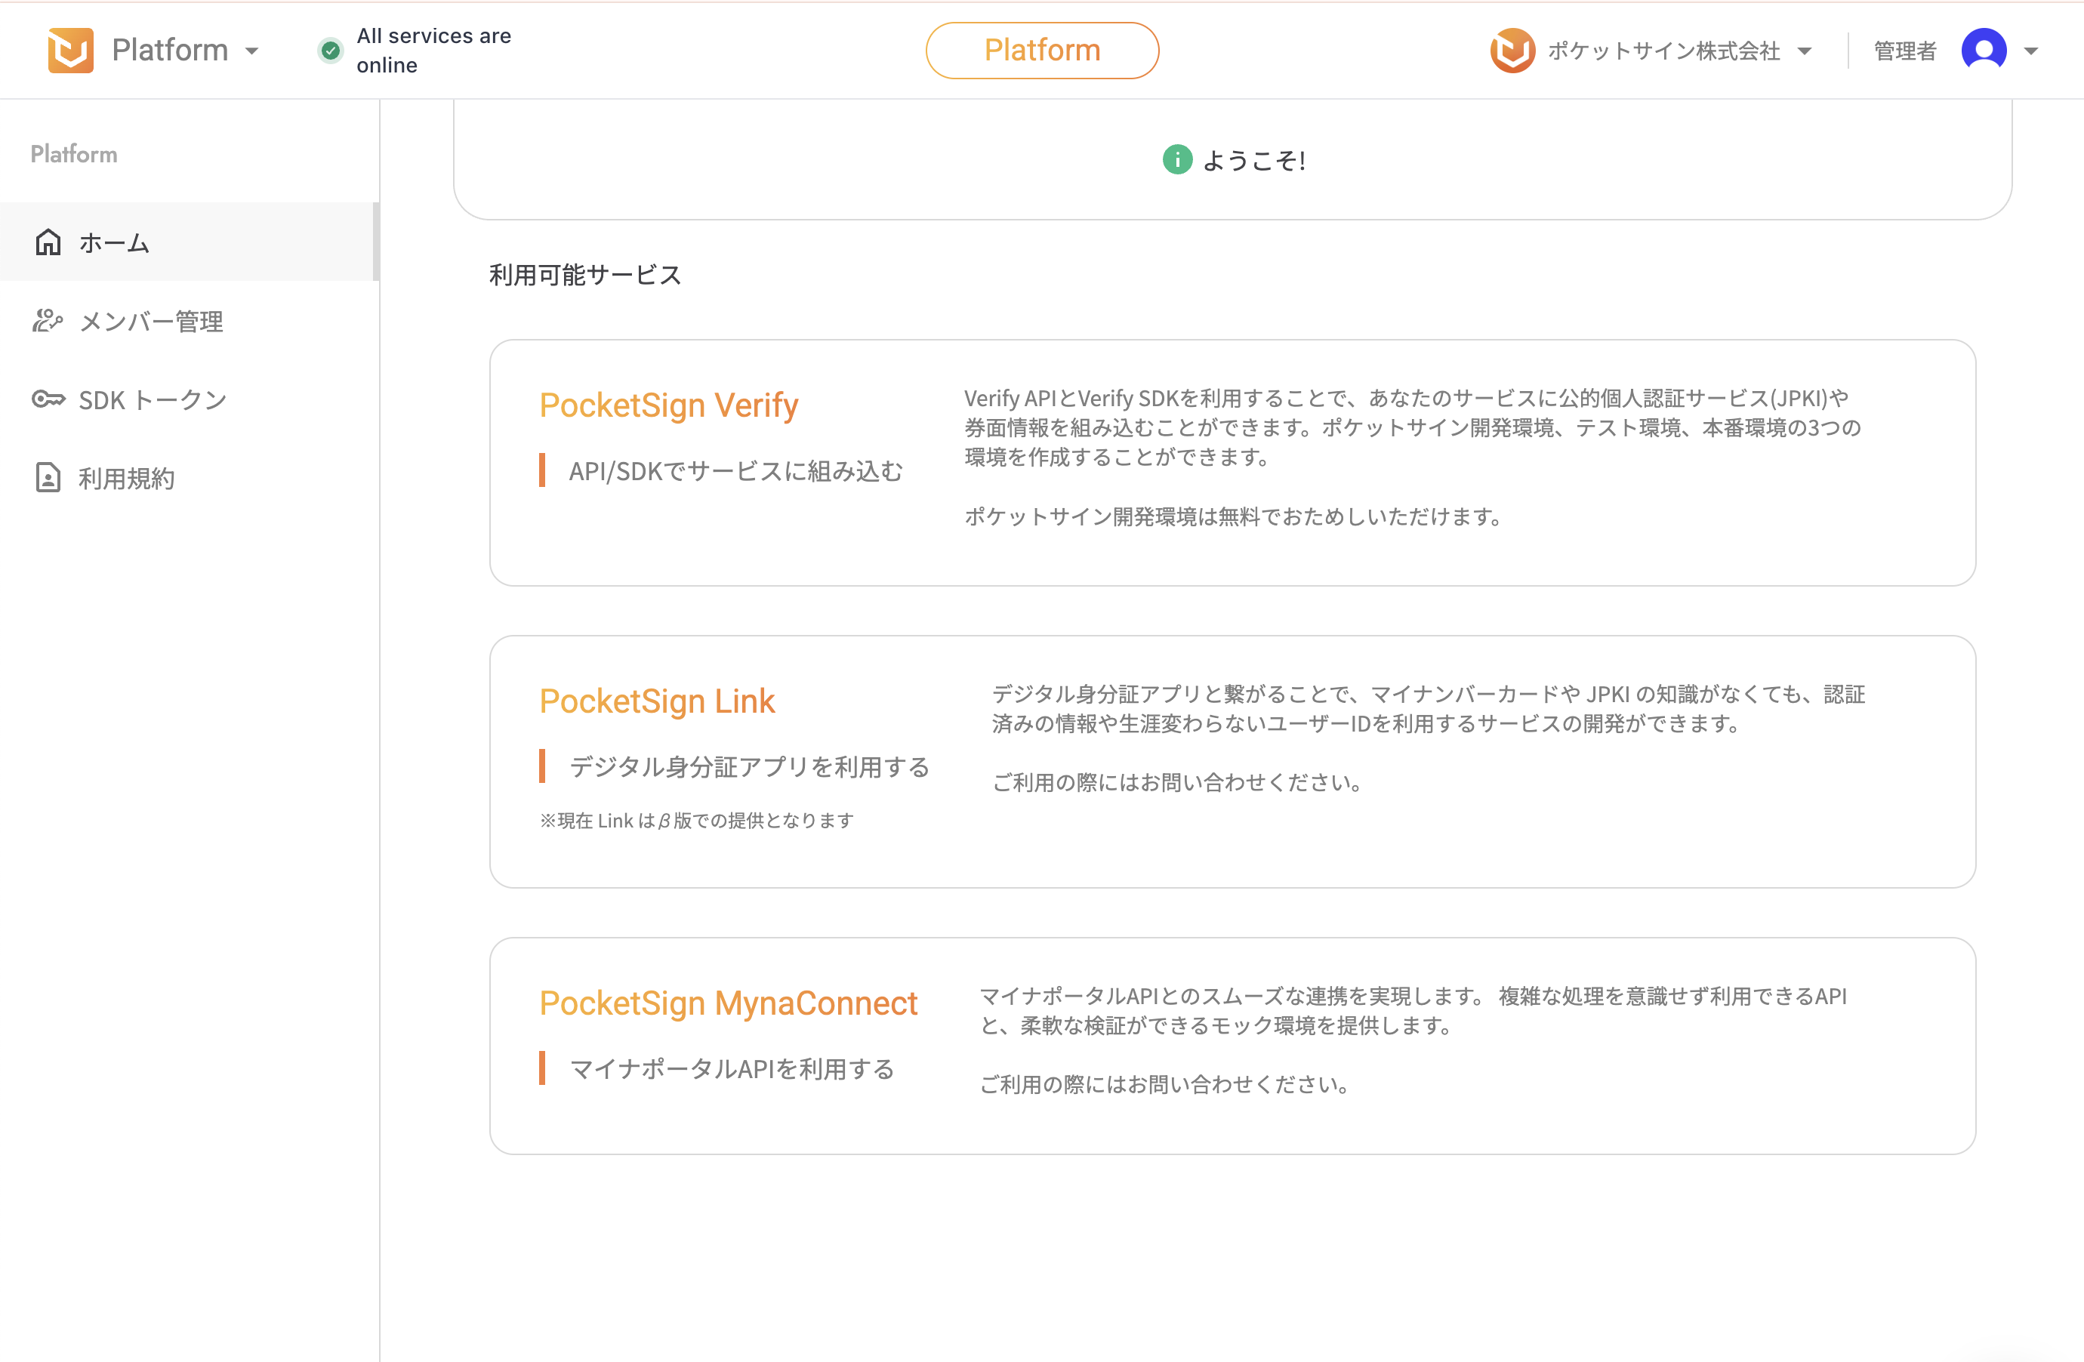The width and height of the screenshot is (2084, 1362).
Task: Click 'デジタル身分証アプリを利用する' subtitle
Action: point(750,767)
